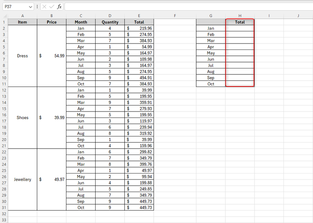Screen dimensions: 313x223
Task: Select column header H
Action: [x=240, y=16]
